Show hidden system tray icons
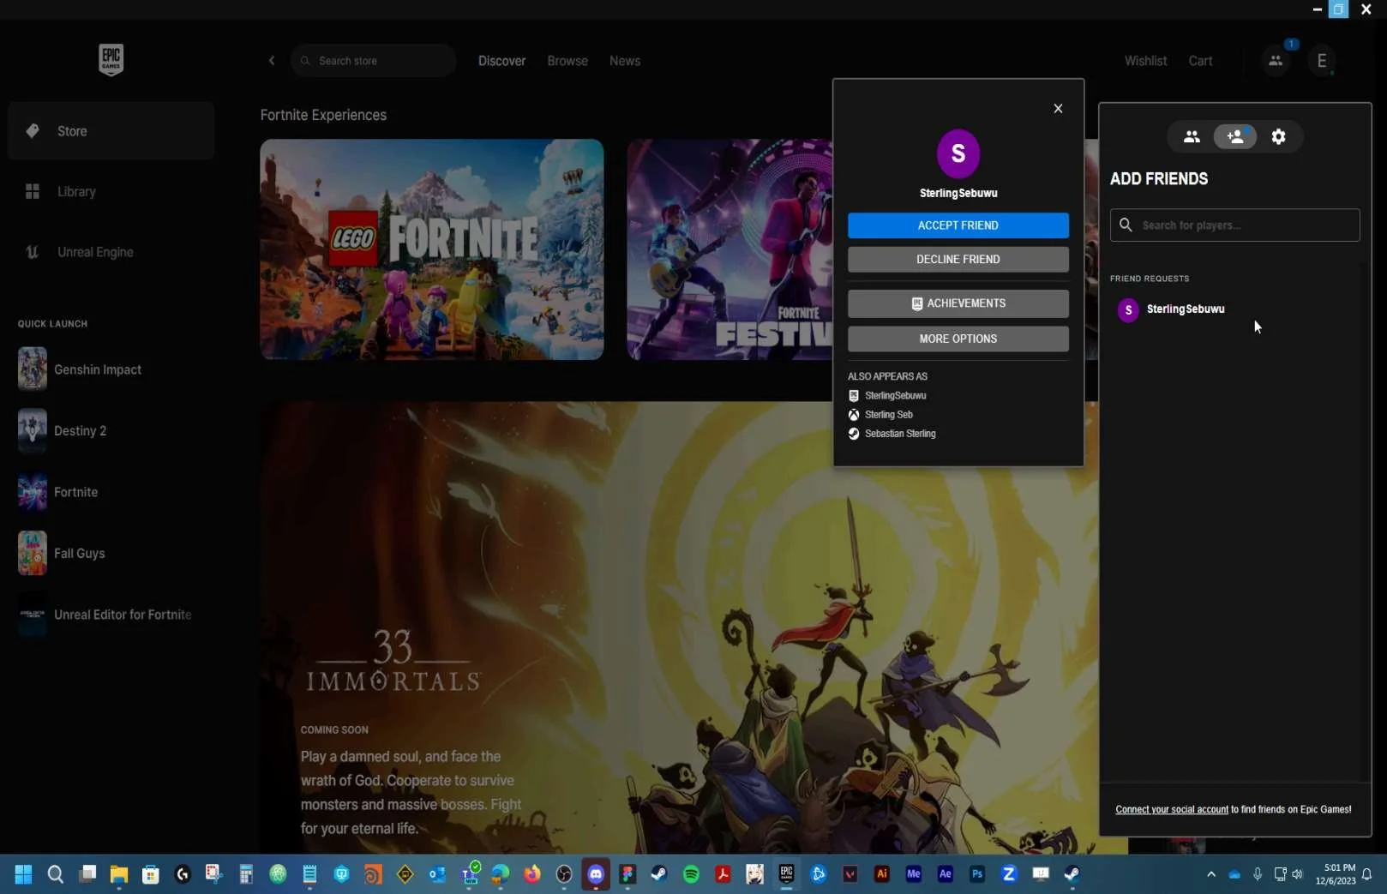This screenshot has height=894, width=1387. coord(1210,874)
